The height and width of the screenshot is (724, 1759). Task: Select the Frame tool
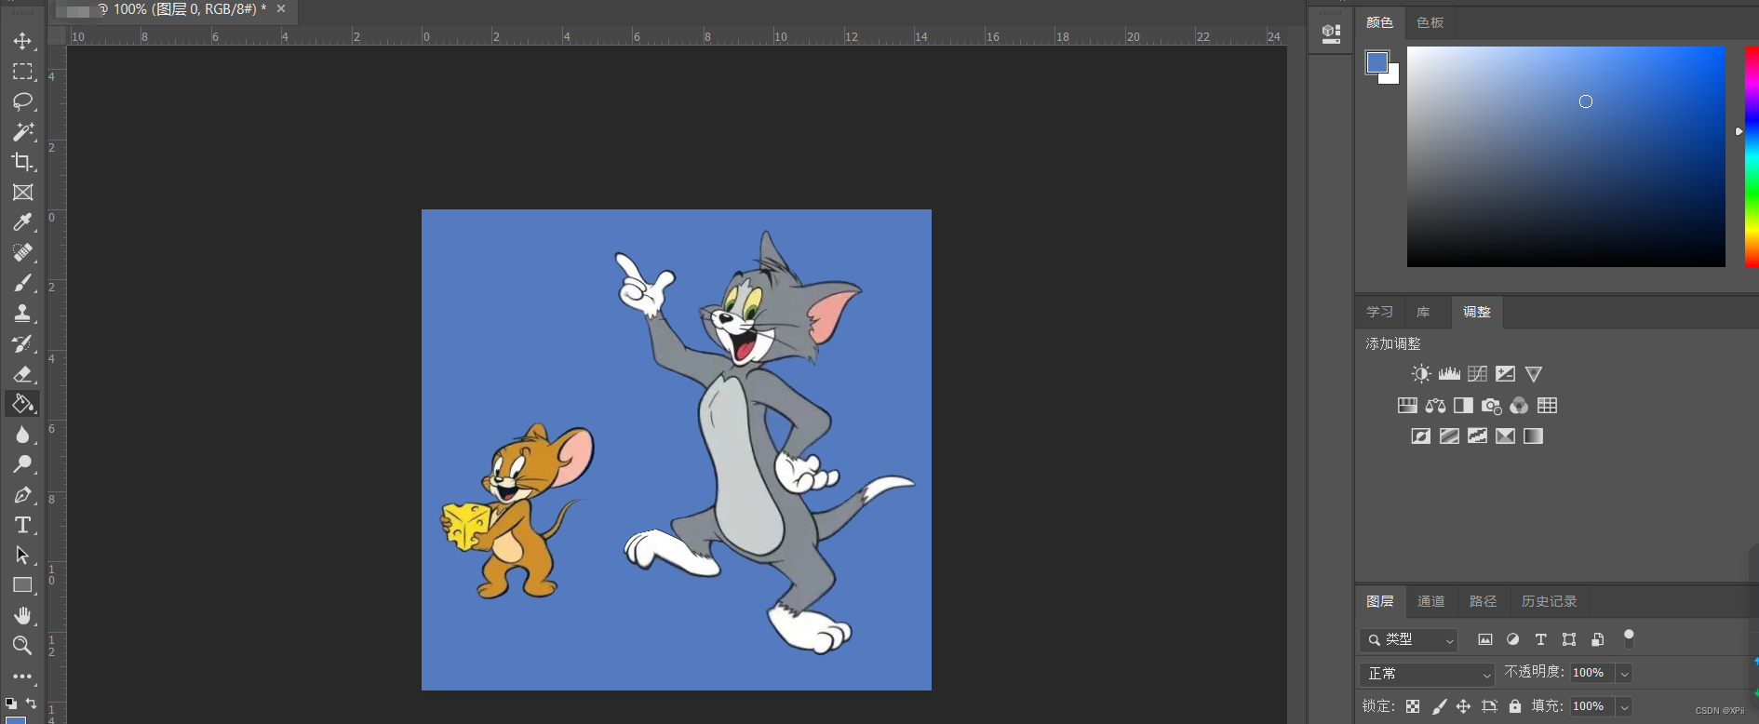pos(22,192)
